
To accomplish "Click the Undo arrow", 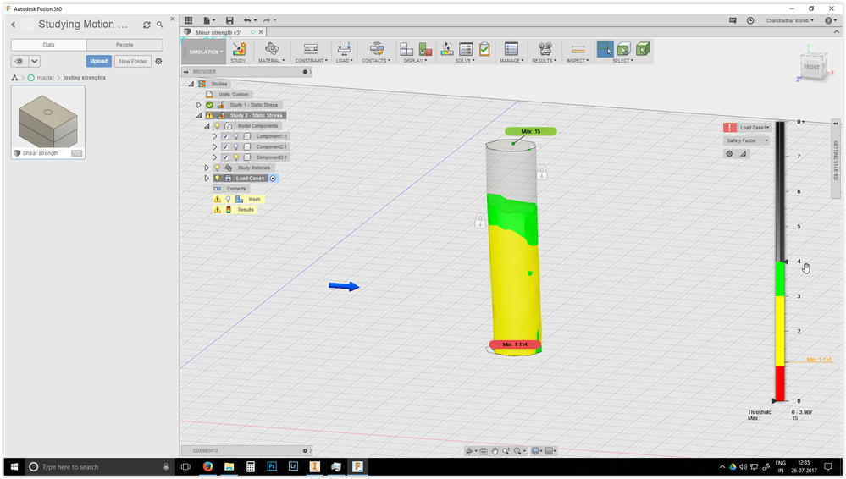I will click(x=247, y=20).
